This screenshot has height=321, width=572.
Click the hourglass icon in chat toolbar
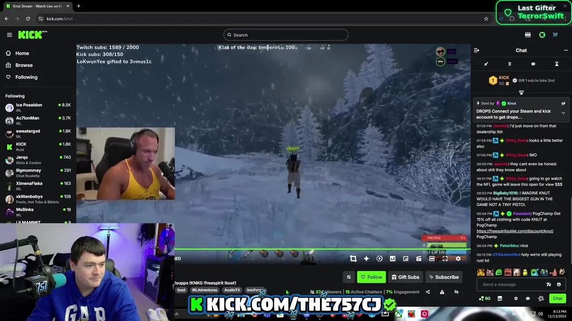(x=557, y=64)
